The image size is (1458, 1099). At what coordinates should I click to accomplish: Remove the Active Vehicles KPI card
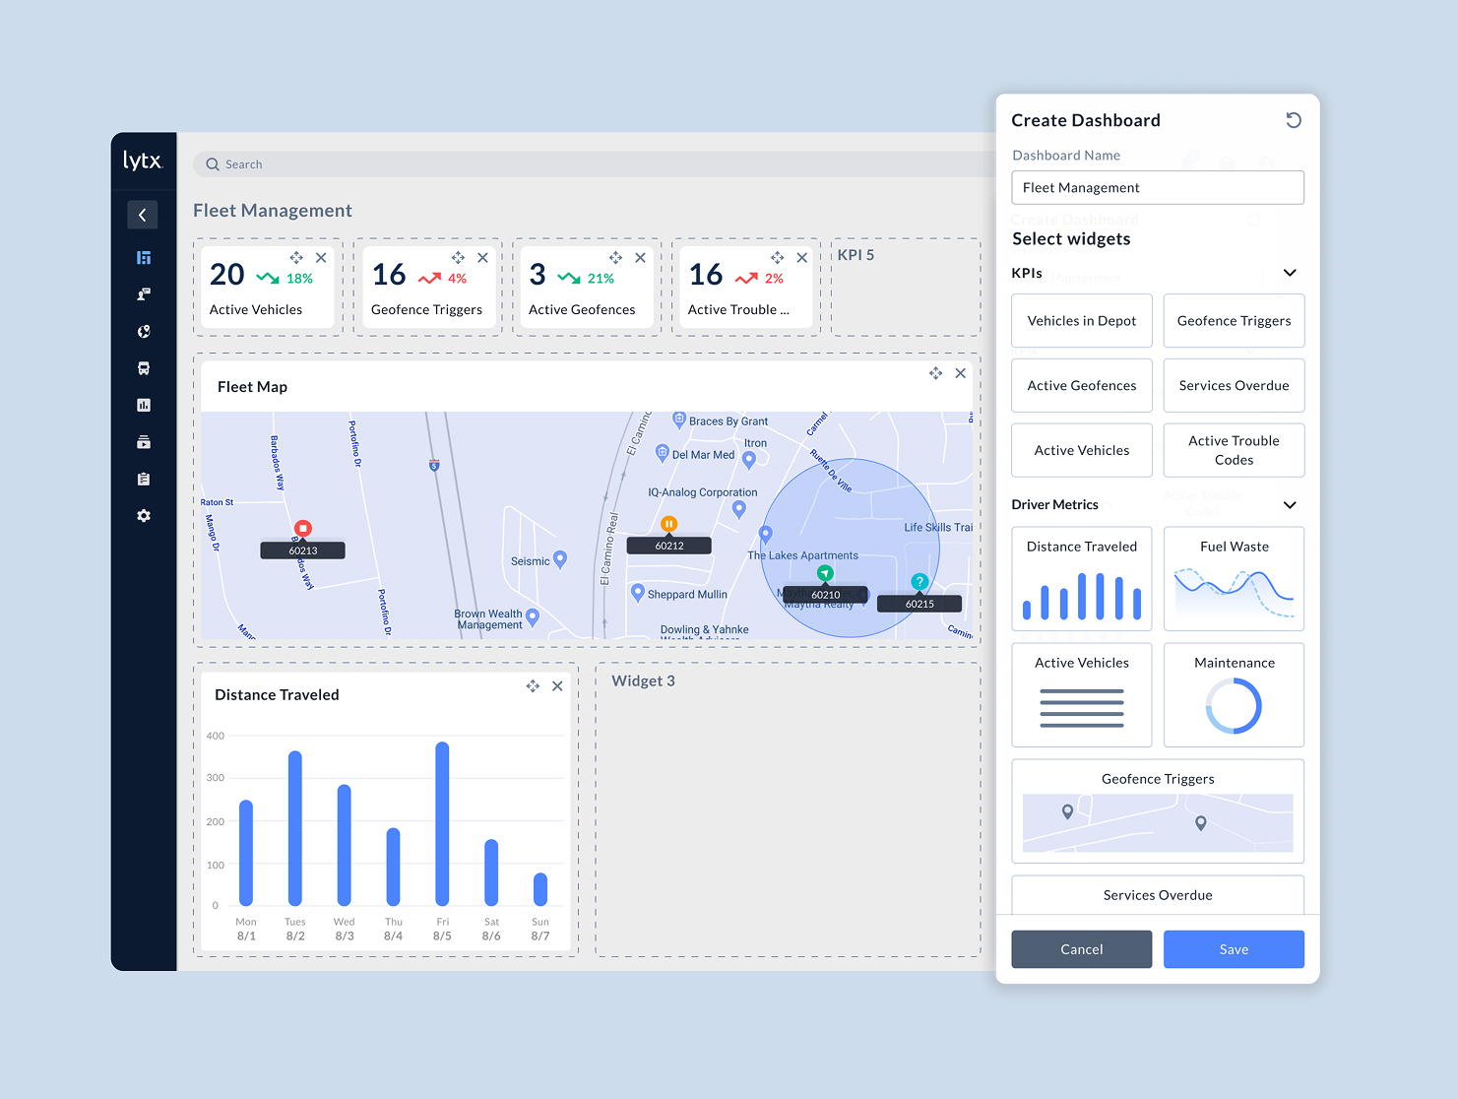[321, 258]
